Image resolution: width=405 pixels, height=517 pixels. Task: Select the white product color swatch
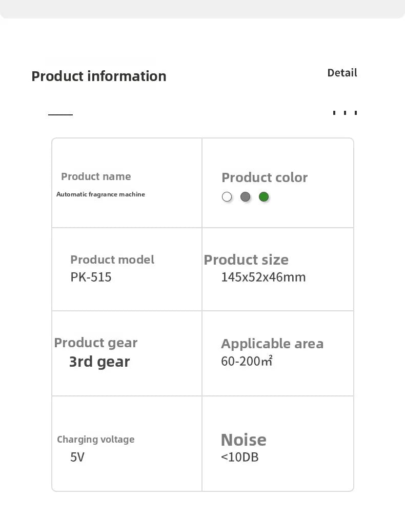(227, 197)
